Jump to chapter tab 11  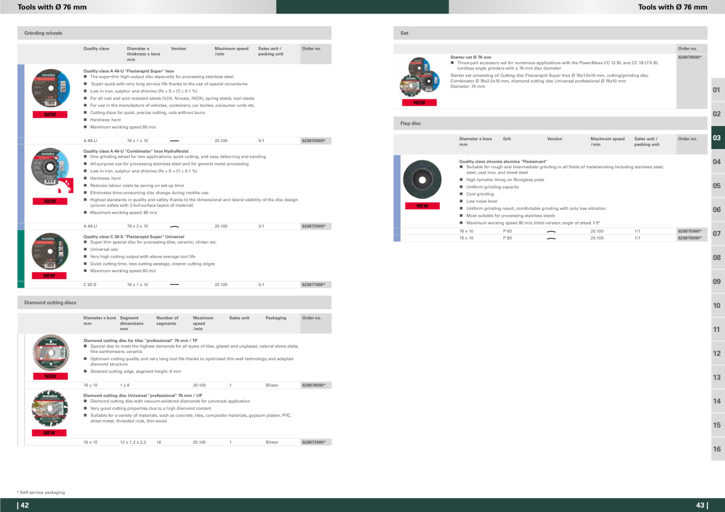pyautogui.click(x=717, y=330)
